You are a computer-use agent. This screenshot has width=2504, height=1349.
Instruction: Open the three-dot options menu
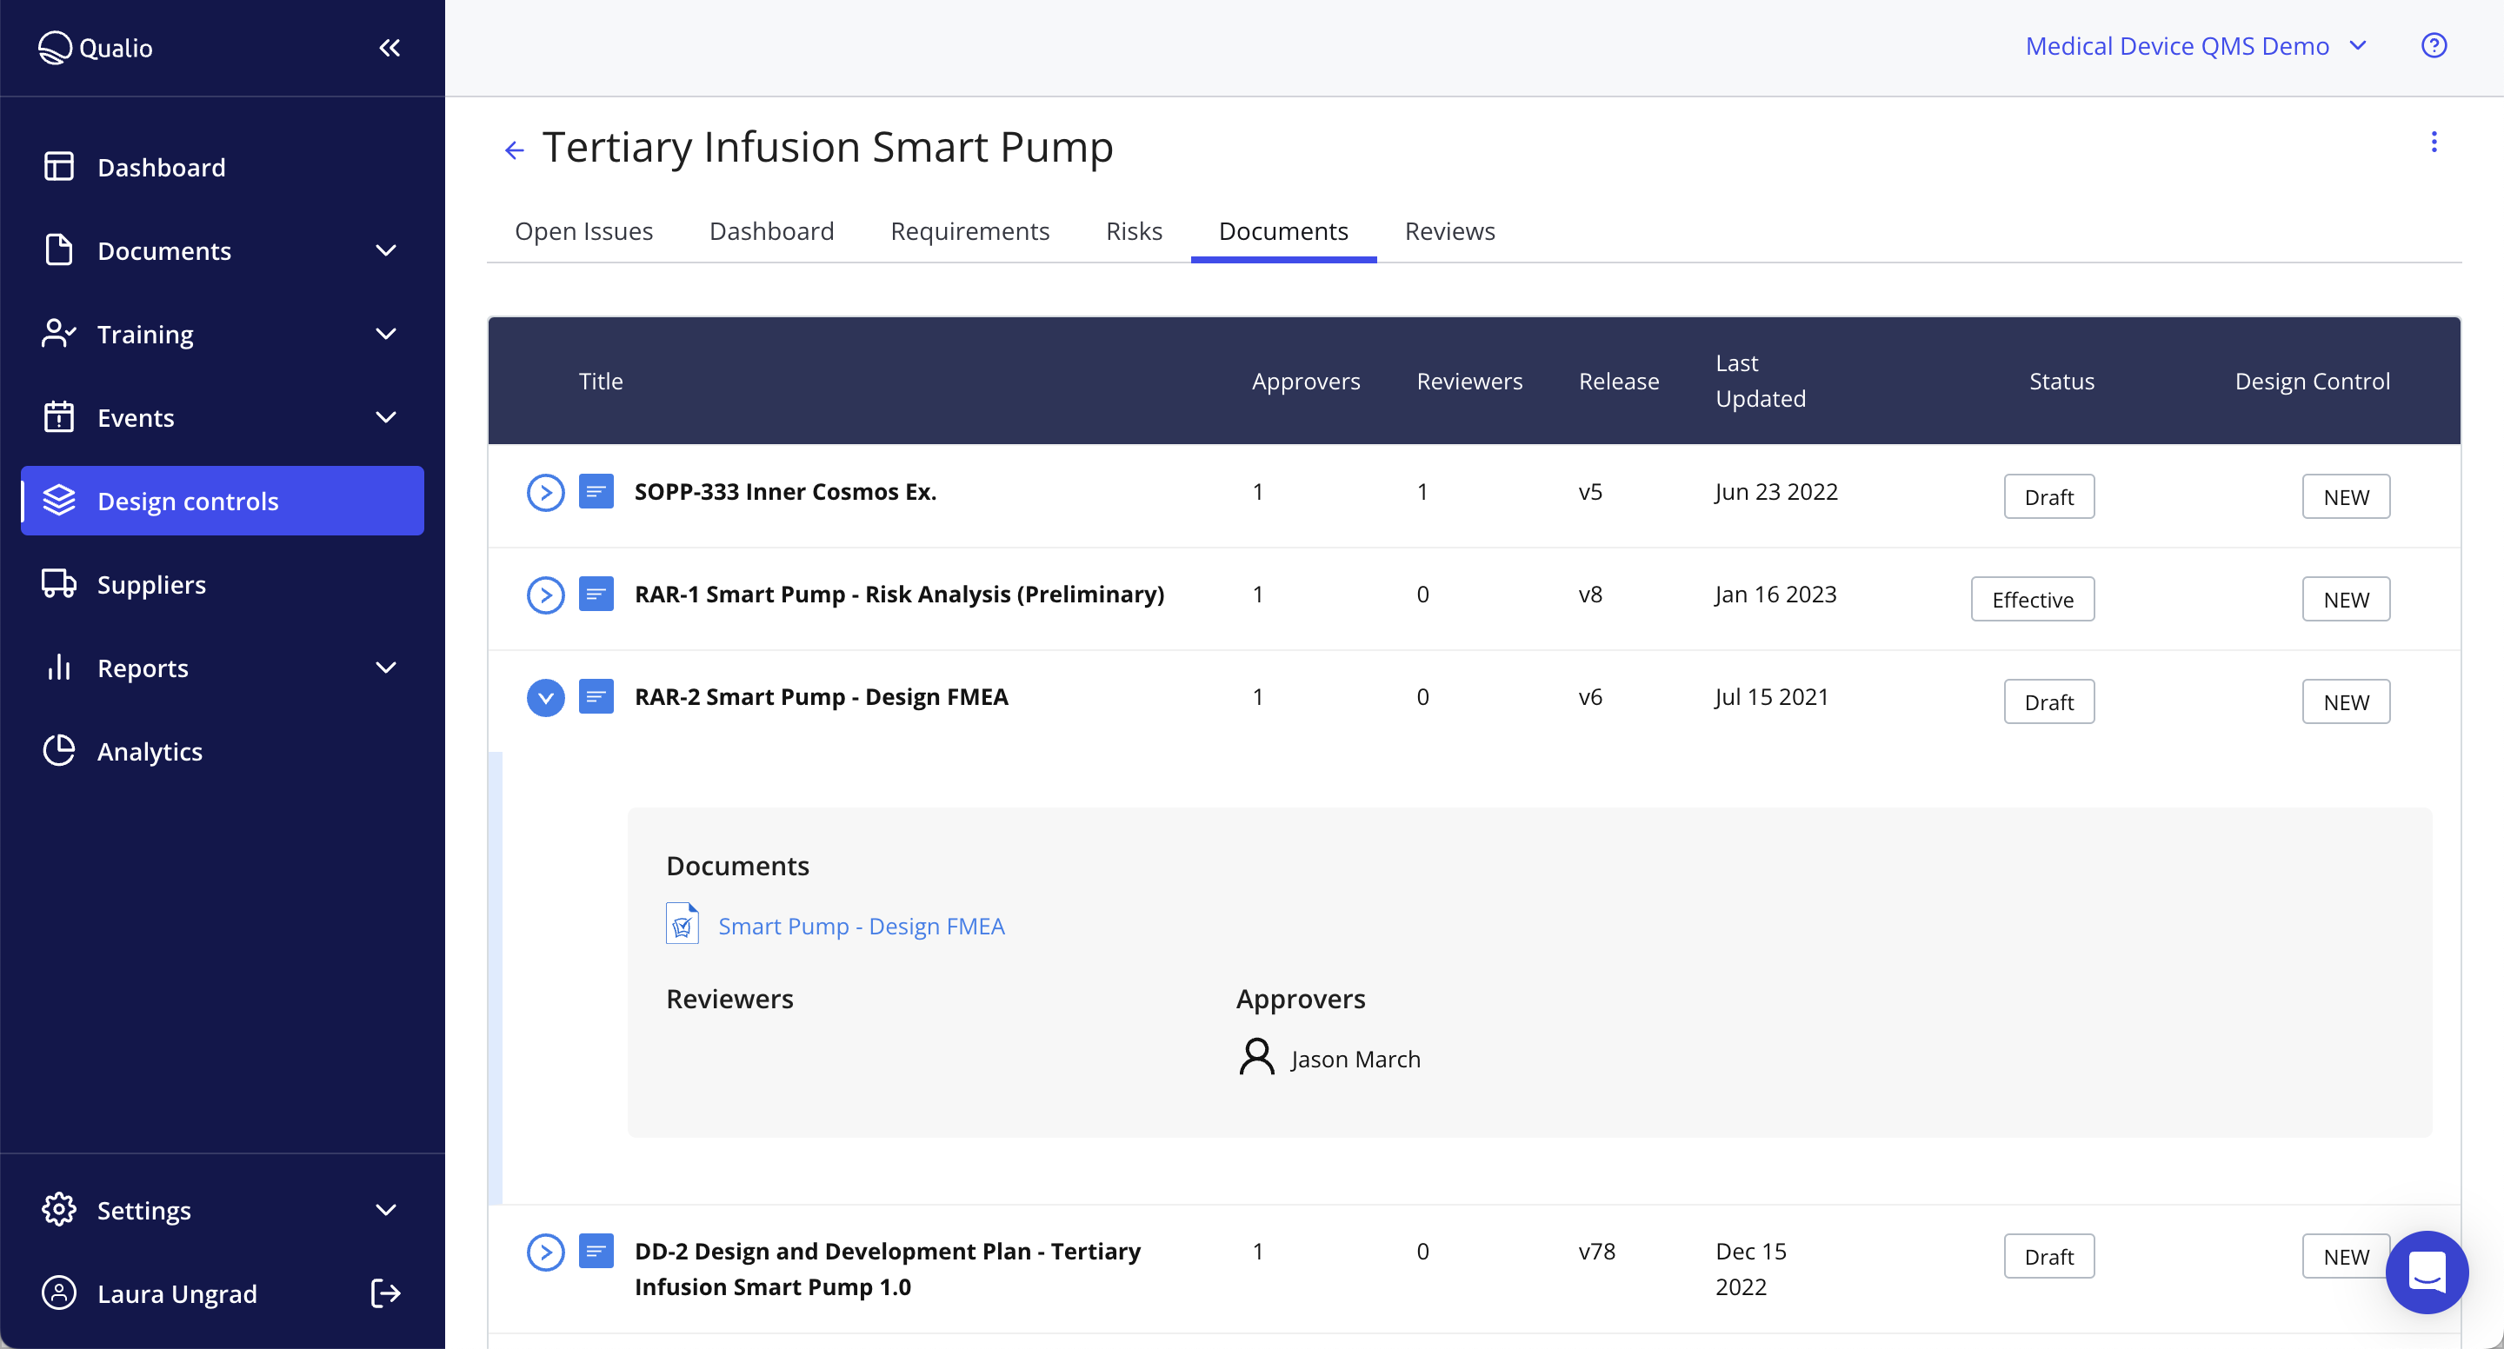click(x=2435, y=142)
